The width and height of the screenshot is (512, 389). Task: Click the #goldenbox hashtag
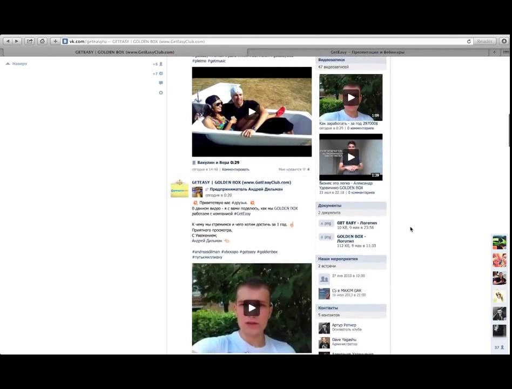point(267,252)
